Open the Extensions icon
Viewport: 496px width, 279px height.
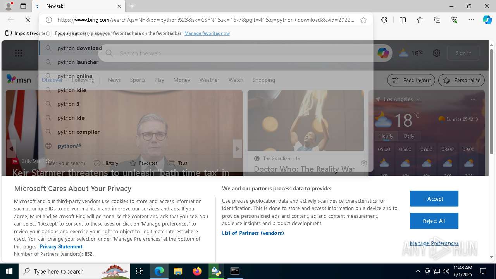coord(384,20)
